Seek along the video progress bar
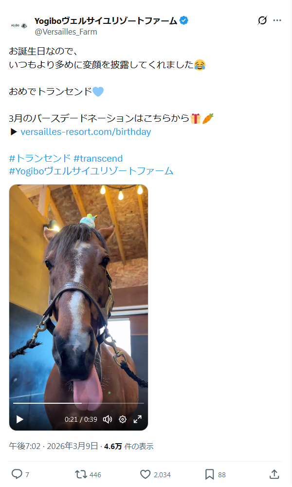292x487 pixels. [78, 403]
